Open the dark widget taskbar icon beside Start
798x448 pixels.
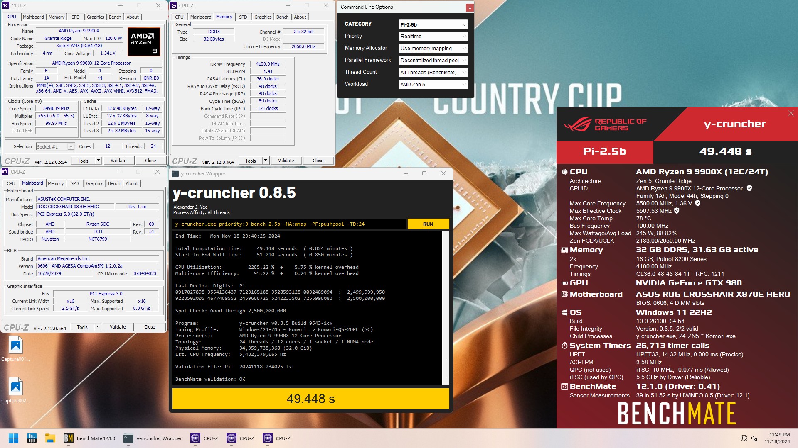coord(32,438)
